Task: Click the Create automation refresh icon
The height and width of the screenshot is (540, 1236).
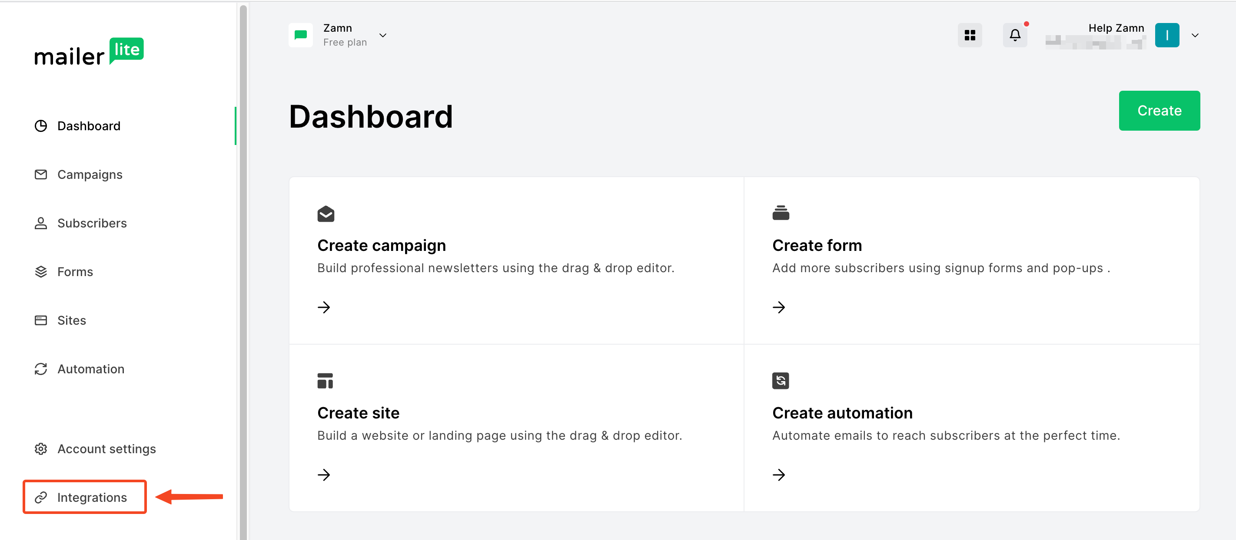Action: click(781, 381)
